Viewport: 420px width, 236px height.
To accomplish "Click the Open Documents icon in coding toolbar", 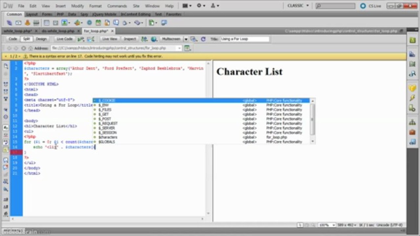I will pyautogui.click(x=6, y=66).
